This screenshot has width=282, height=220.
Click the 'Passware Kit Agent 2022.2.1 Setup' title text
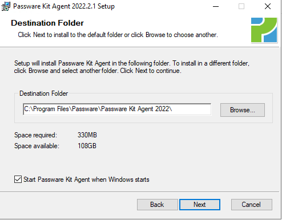pos(64,6)
